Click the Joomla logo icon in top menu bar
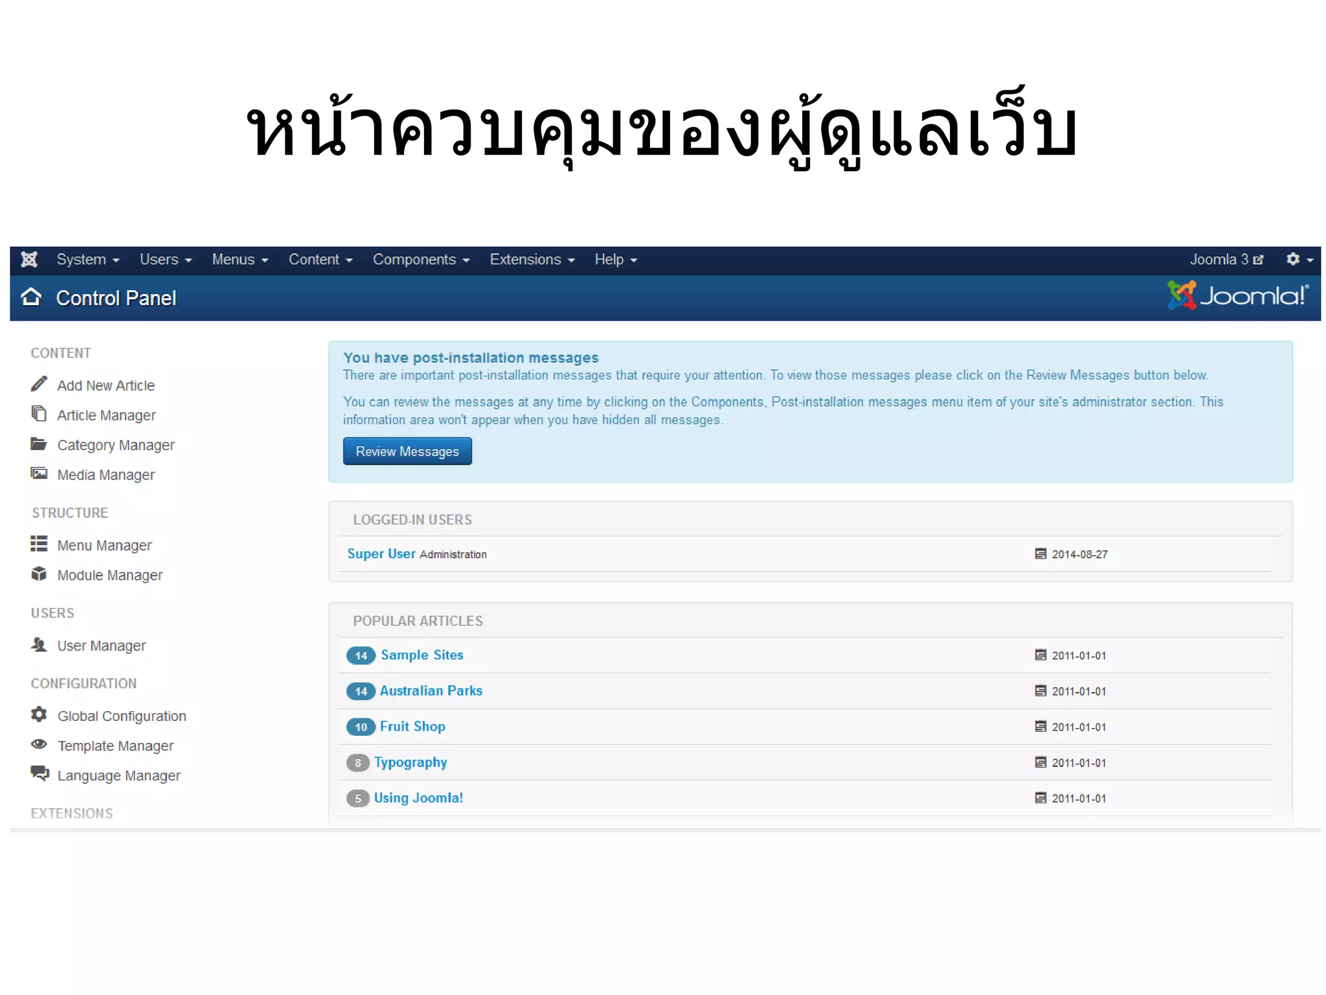Screen dimensions: 1326x995 [x=29, y=259]
